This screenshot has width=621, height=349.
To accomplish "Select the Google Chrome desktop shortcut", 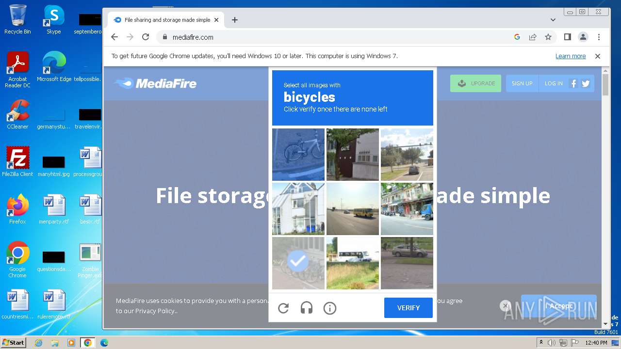I will pos(17,260).
